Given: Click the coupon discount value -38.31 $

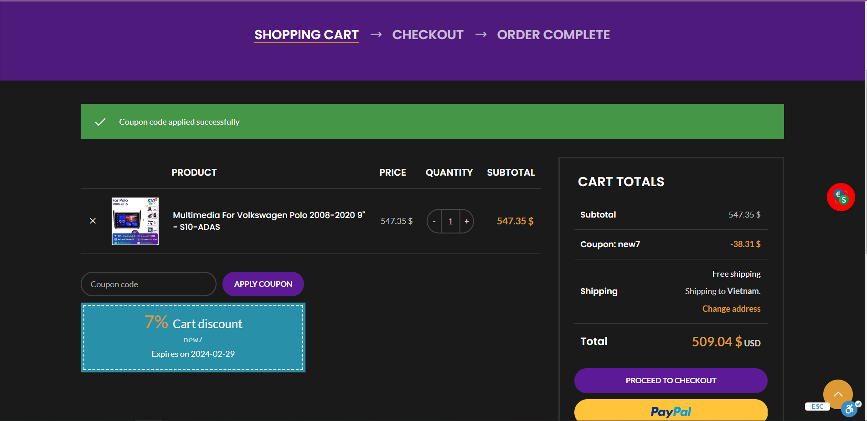Looking at the screenshot, I should [745, 244].
